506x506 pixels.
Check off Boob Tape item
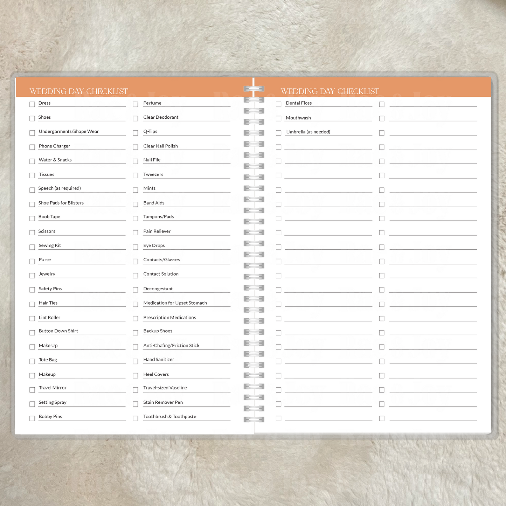click(32, 219)
